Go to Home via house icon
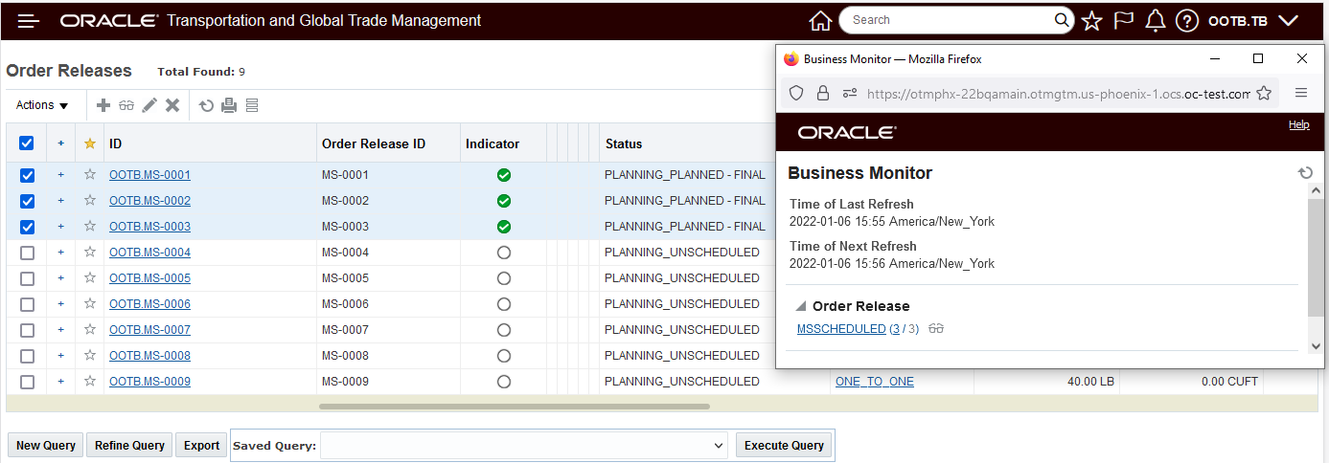The height and width of the screenshot is (463, 1329). pos(820,20)
